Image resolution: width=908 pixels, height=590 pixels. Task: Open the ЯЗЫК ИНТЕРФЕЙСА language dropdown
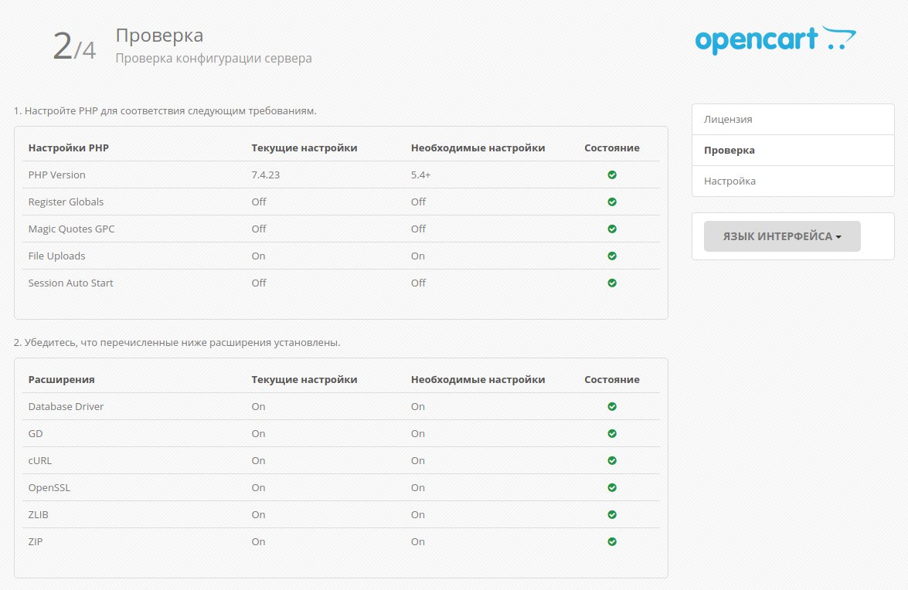point(782,236)
